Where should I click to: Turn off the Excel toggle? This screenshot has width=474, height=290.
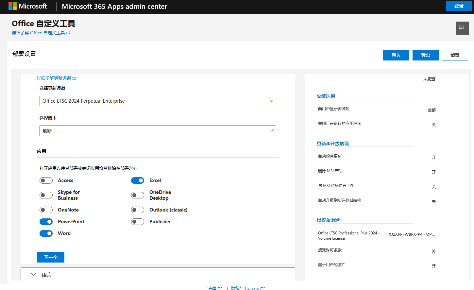(x=138, y=180)
